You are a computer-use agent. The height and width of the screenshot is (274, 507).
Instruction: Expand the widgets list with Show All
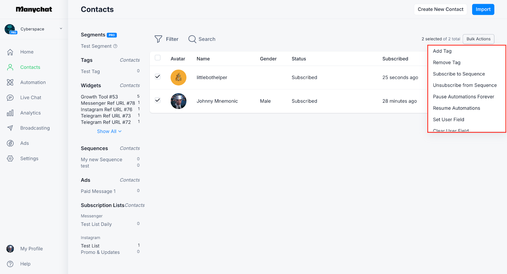click(109, 131)
